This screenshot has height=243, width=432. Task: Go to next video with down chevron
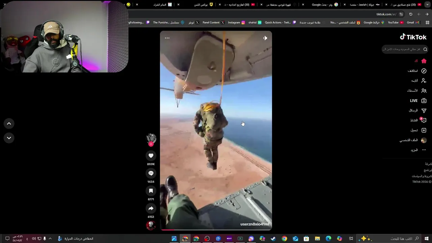pyautogui.click(x=9, y=138)
